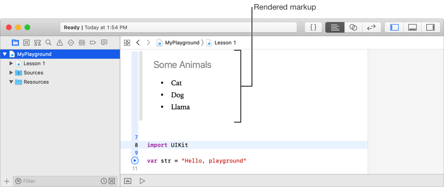
Task: Collapse the Resources folder triangle
Action: pyautogui.click(x=11, y=82)
